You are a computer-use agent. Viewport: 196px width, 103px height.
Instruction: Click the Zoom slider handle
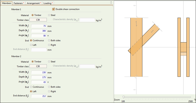[124, 97]
